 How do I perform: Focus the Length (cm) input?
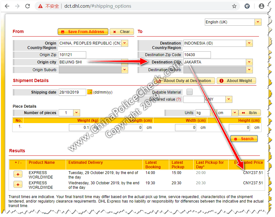coord(132,128)
